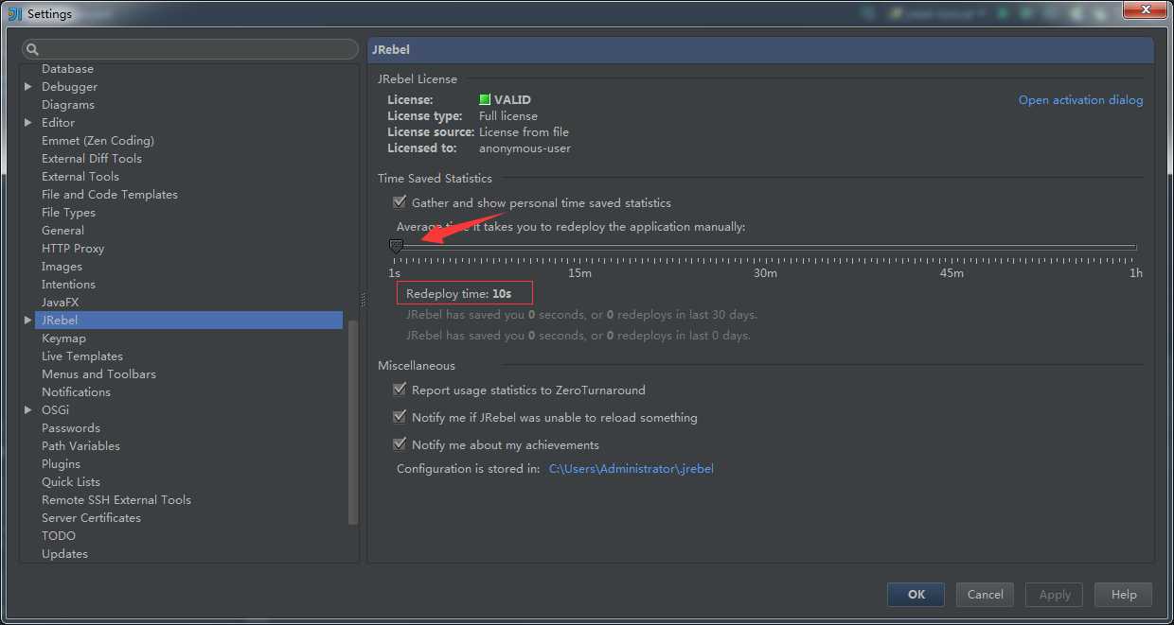Click Open activation dialog link
Image resolution: width=1174 pixels, height=625 pixels.
pos(1080,99)
